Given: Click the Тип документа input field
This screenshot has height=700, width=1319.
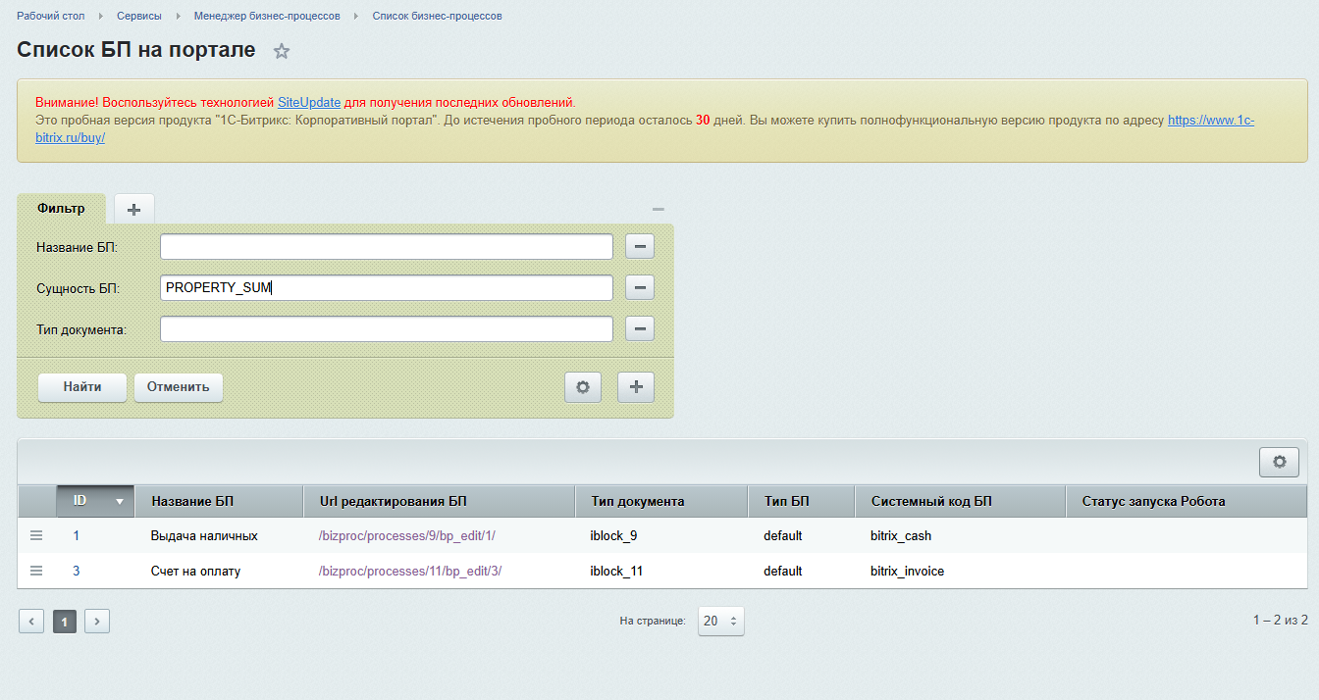Looking at the screenshot, I should pyautogui.click(x=387, y=329).
